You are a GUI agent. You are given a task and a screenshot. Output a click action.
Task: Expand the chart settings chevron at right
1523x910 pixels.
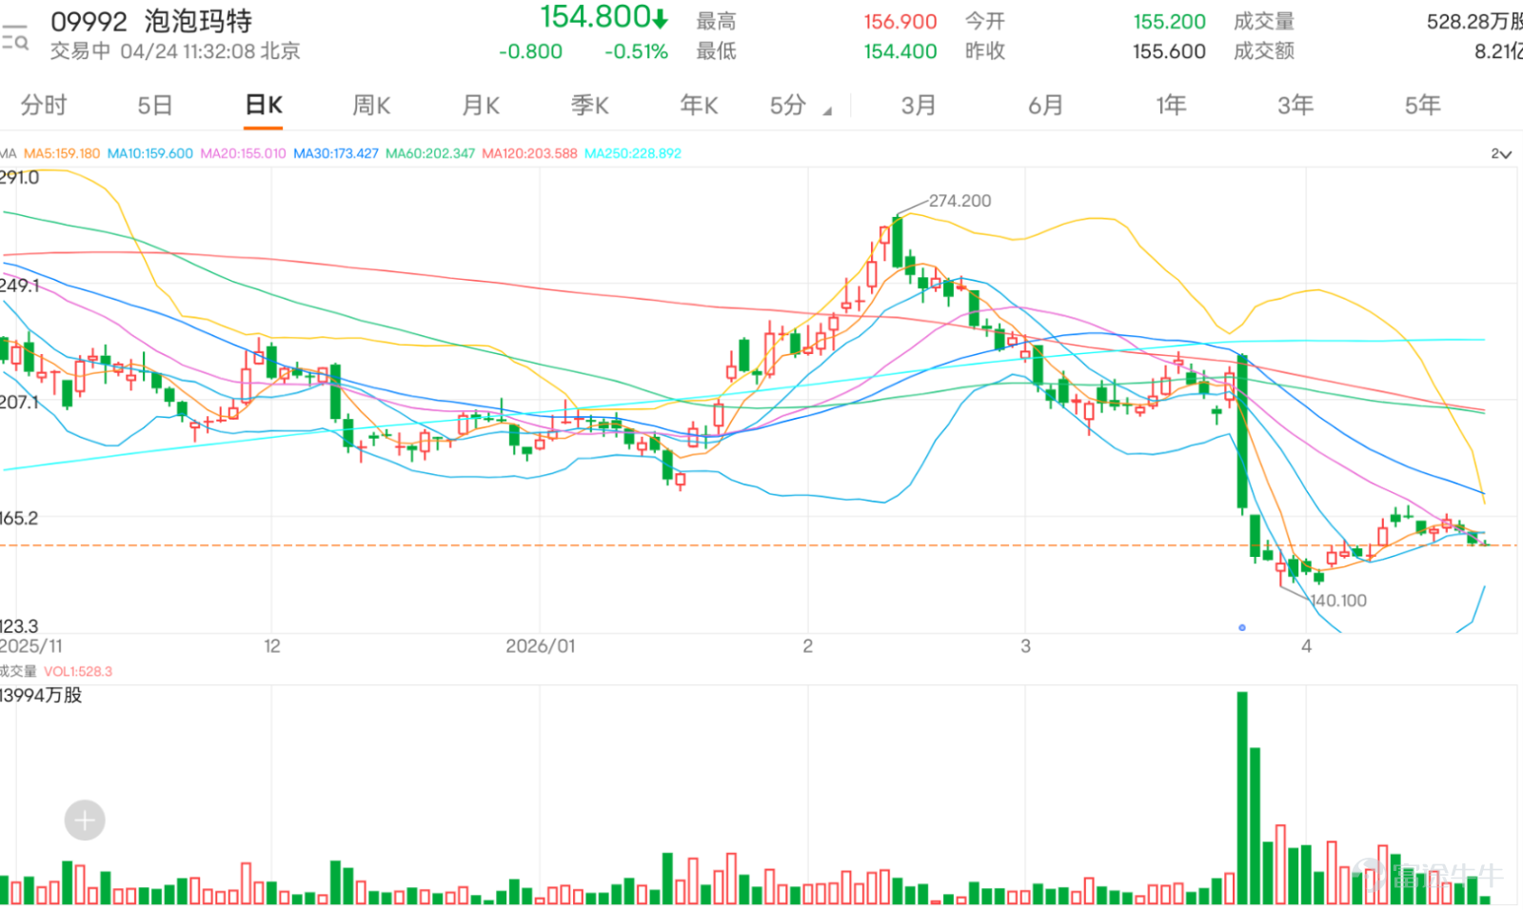[x=1501, y=153]
